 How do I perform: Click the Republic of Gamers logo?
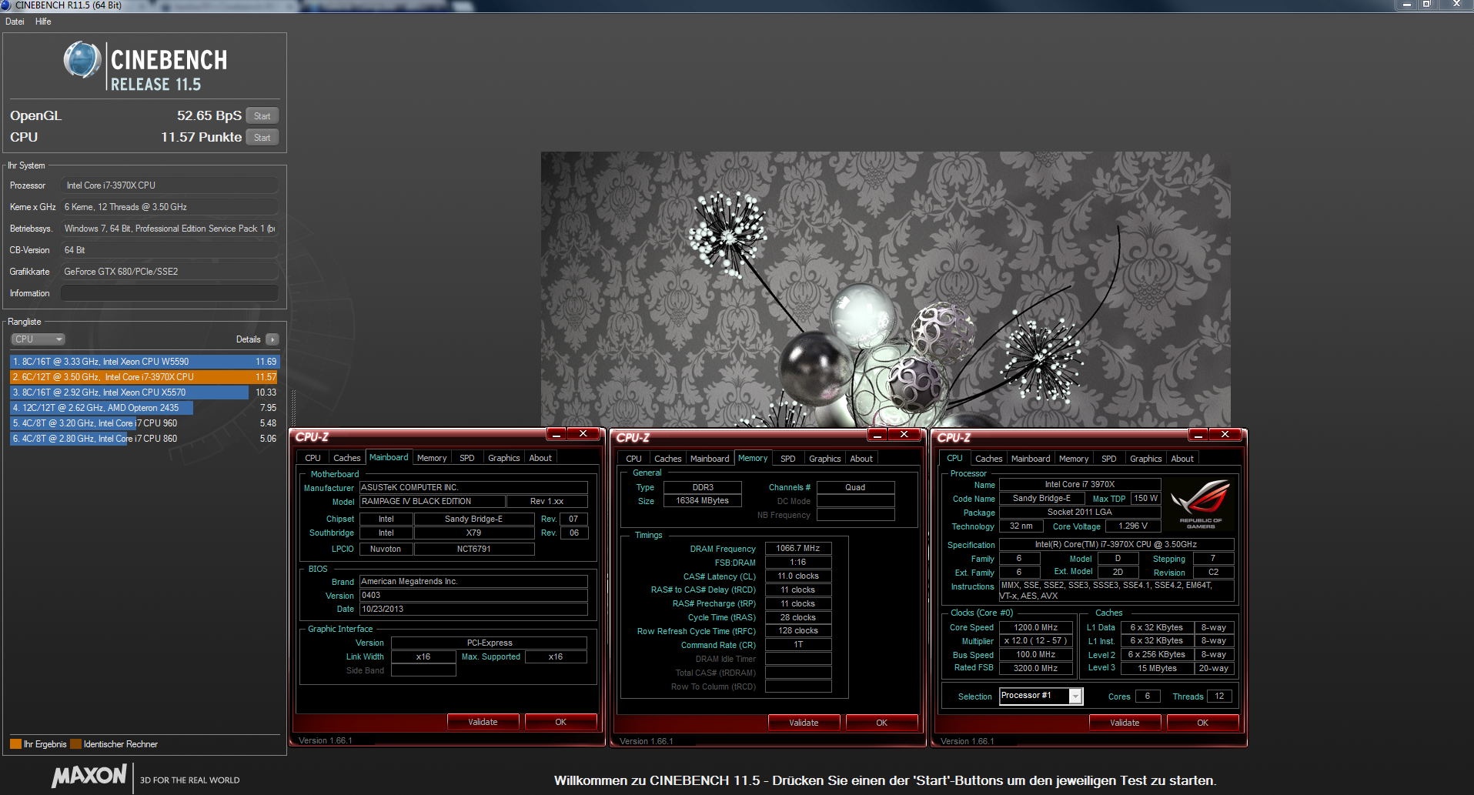1201,504
